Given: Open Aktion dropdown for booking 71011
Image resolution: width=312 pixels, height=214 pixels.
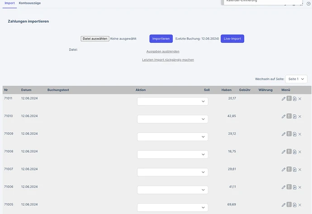Looking at the screenshot, I should pyautogui.click(x=173, y=101).
